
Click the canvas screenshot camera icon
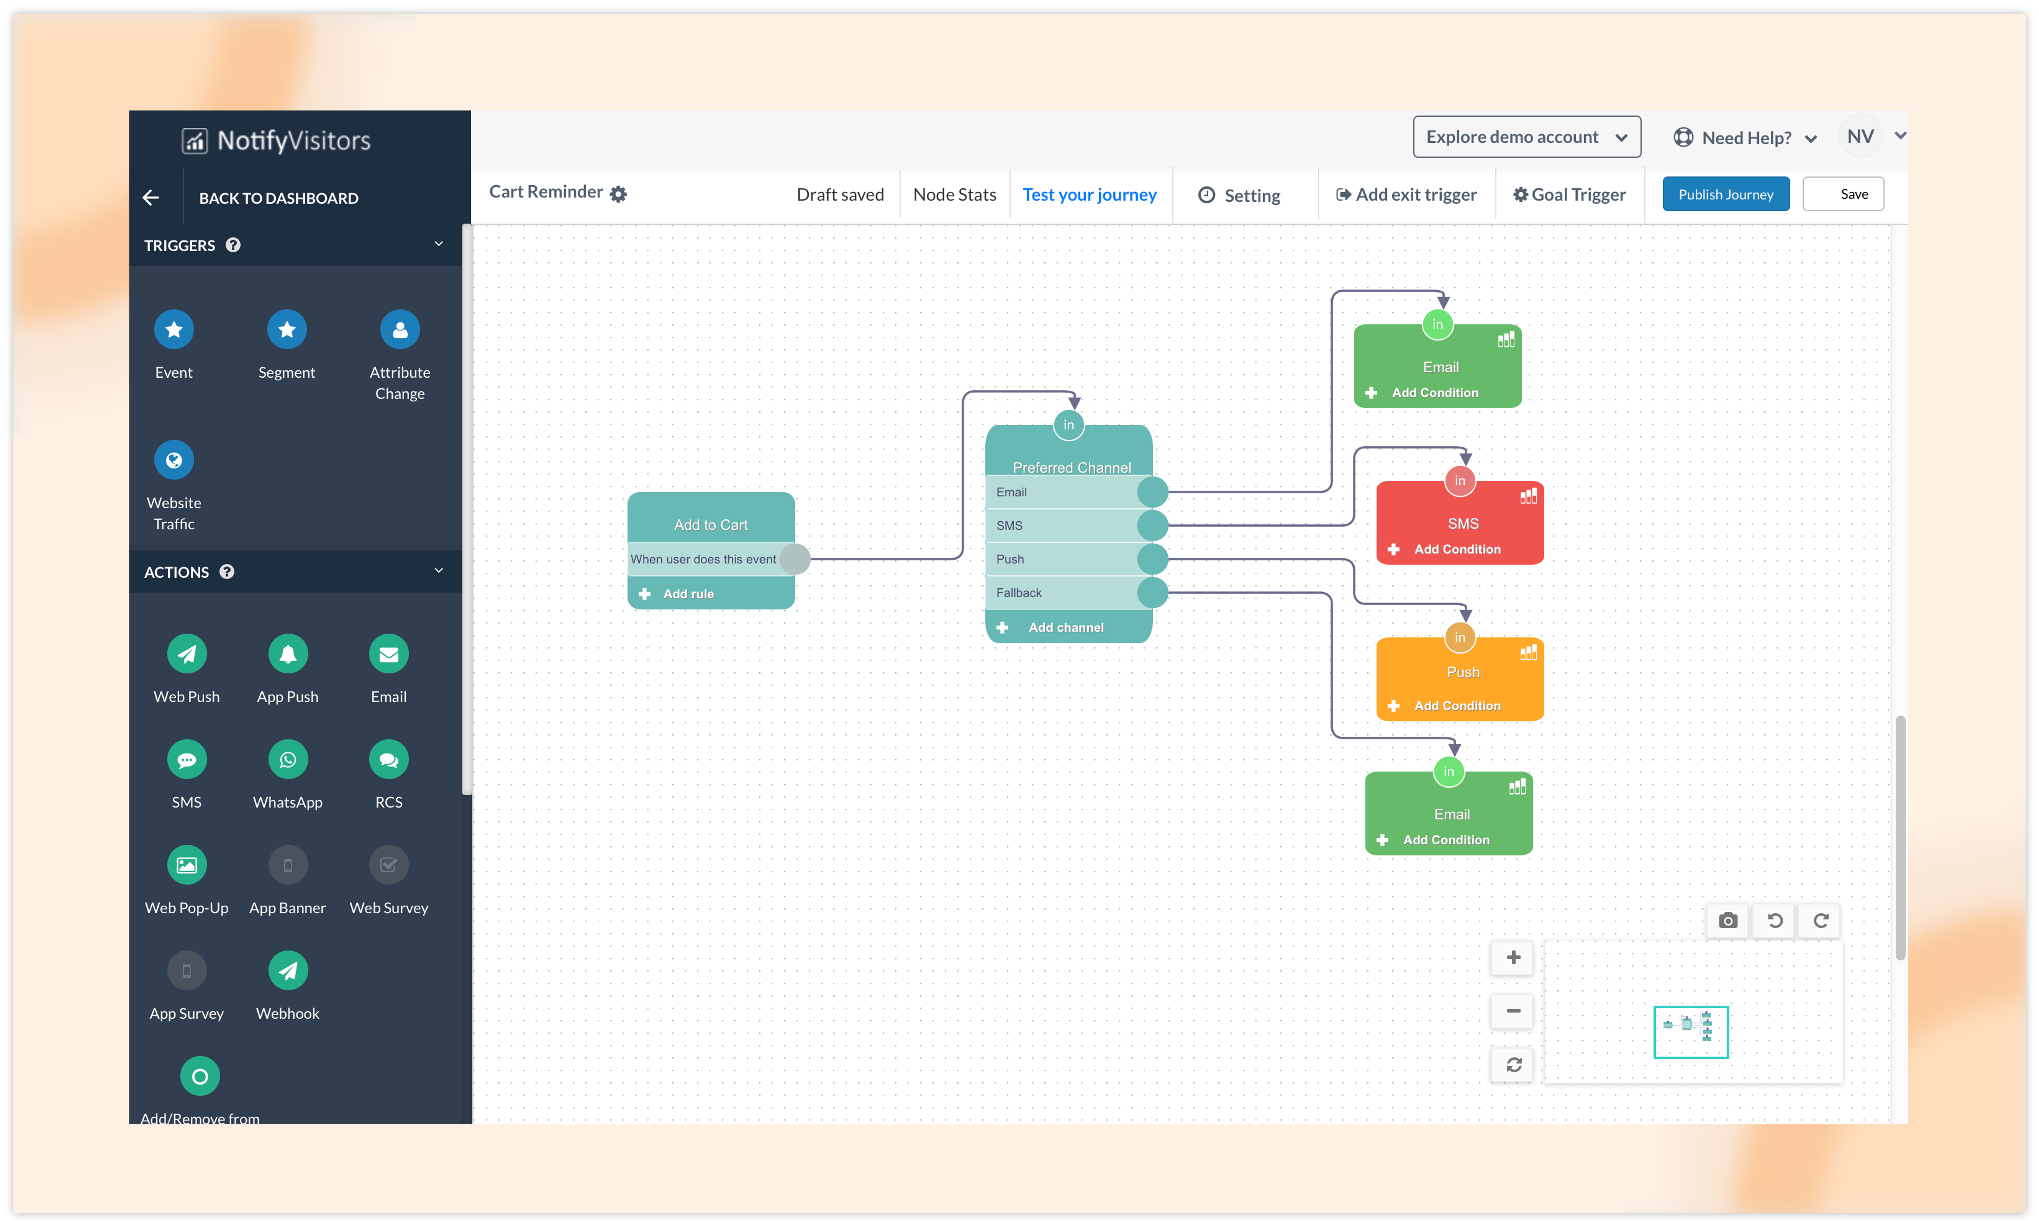(1728, 920)
